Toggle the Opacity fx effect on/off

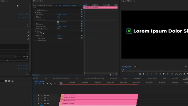pos(35,31)
